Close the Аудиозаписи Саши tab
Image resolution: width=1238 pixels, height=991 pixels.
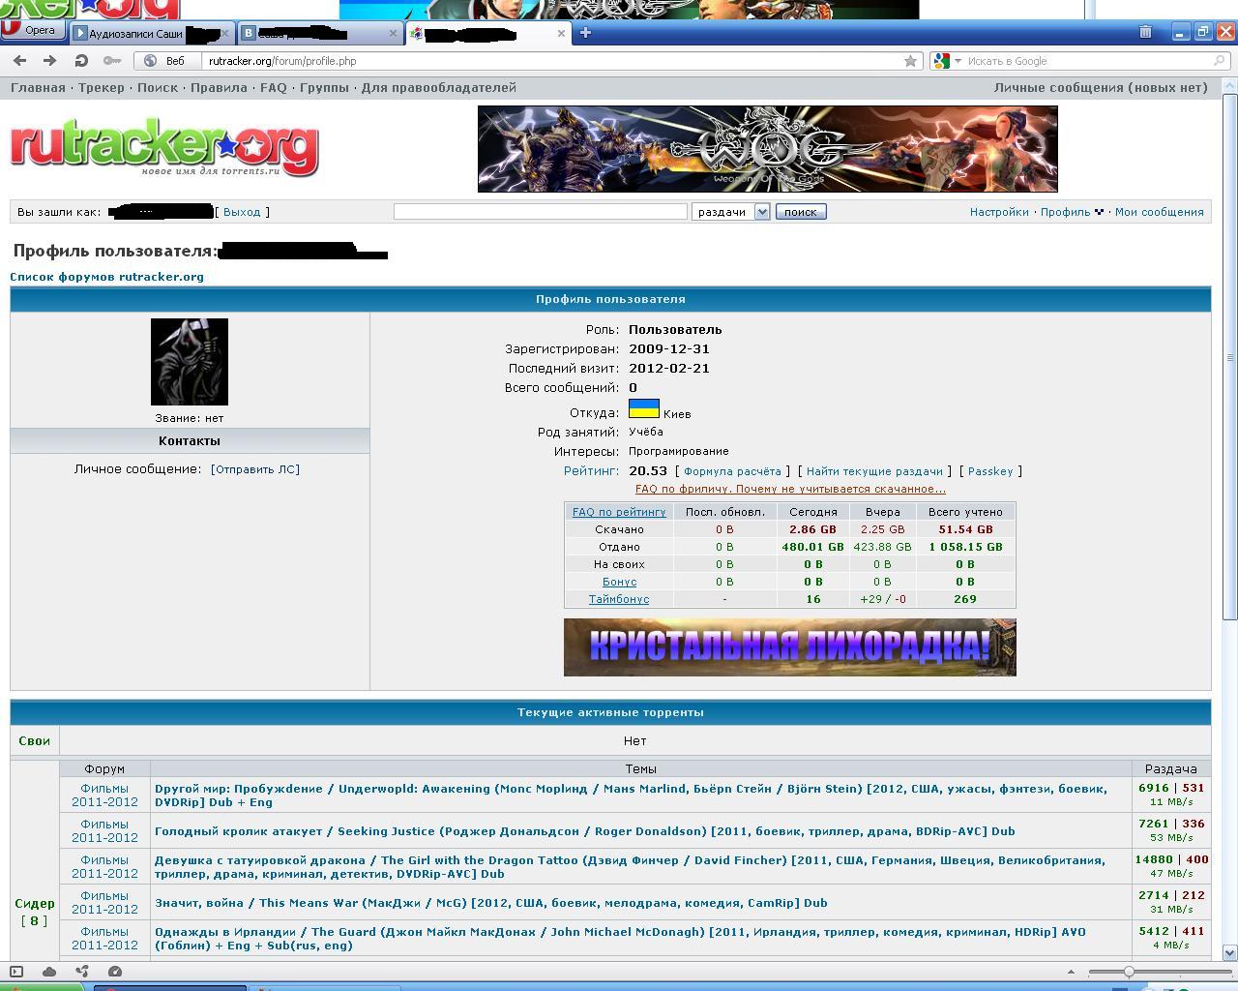pyautogui.click(x=224, y=33)
